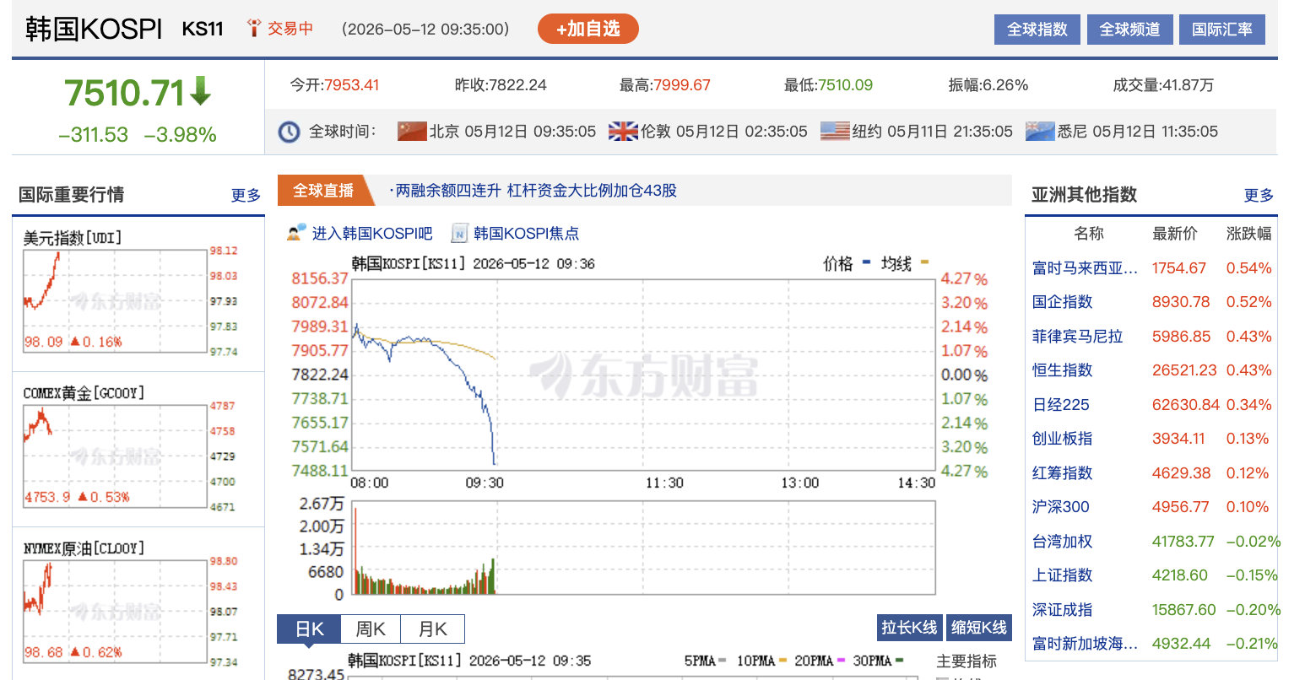Switch to the 日K tab
The width and height of the screenshot is (1305, 680).
309,629
